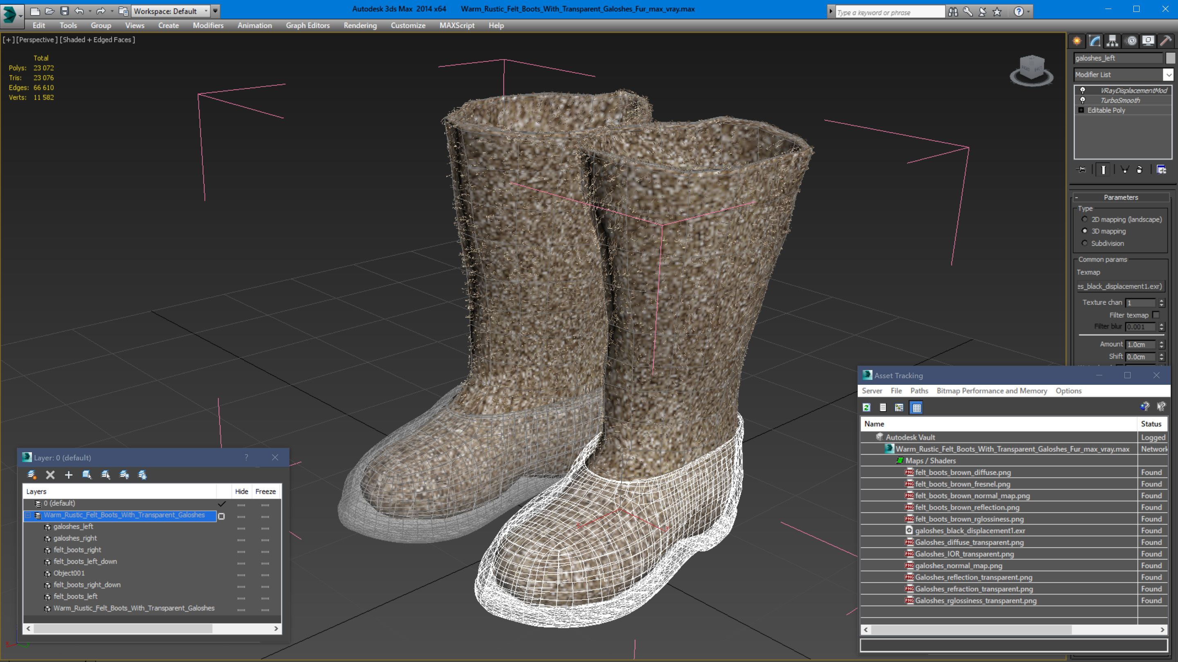The height and width of the screenshot is (662, 1178).
Task: Open Paths menu in Asset Tracking
Action: tap(919, 390)
